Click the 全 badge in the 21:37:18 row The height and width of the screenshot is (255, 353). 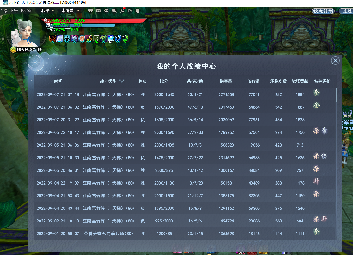[317, 92]
